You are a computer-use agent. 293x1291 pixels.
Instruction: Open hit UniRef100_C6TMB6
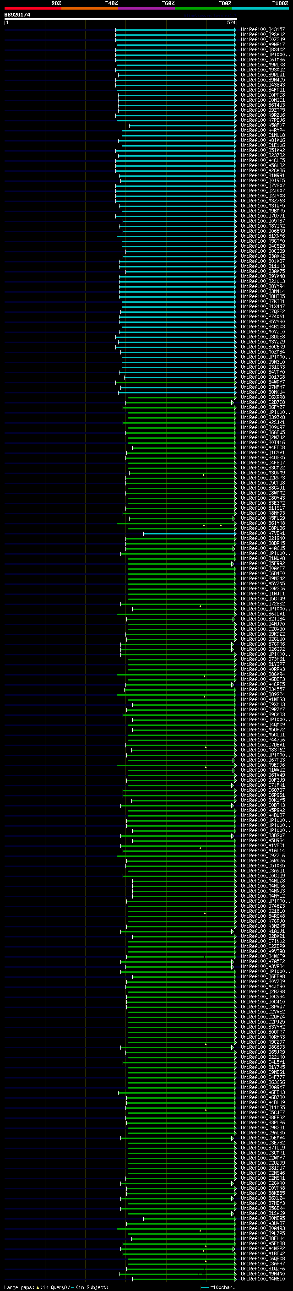coord(263,60)
